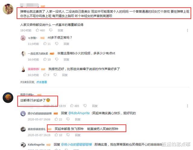Like the reply by 漫漫悠悠i
The image size is (193, 150).
(x=45, y=75)
